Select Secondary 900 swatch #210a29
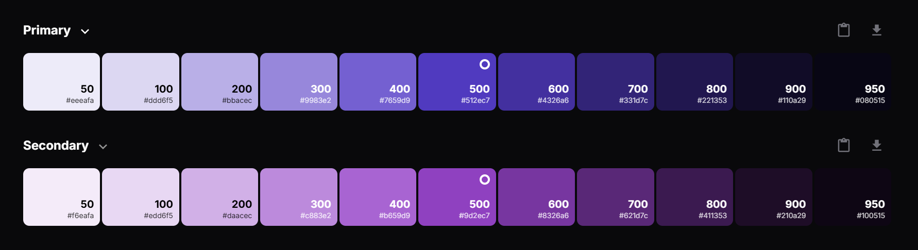 (x=774, y=197)
